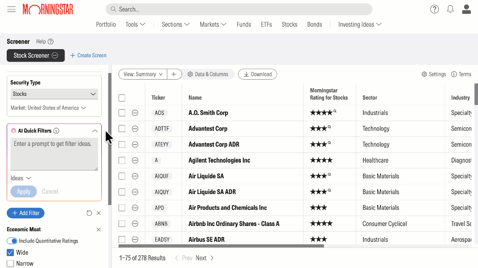Open the hamburger navigation menu
The height and width of the screenshot is (268, 478).
(x=11, y=10)
